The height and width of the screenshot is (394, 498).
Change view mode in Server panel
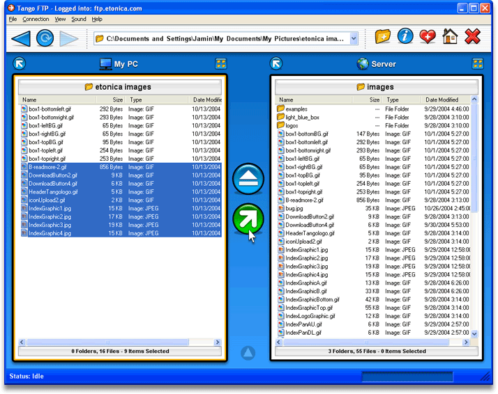click(478, 63)
